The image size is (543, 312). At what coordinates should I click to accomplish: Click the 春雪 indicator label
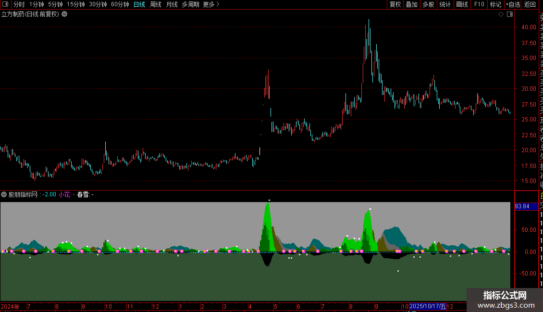point(83,194)
